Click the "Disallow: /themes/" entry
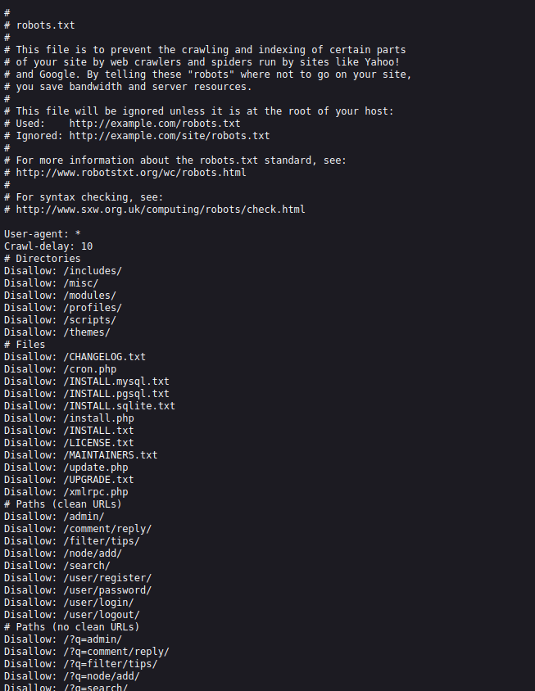The height and width of the screenshot is (691, 535). 57,332
